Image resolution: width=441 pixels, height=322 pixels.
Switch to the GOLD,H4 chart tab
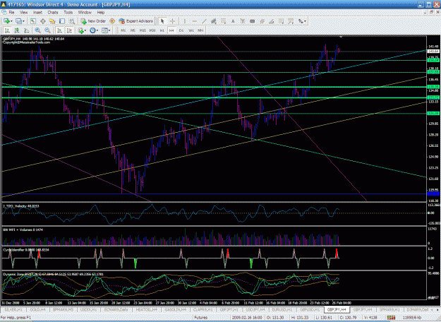click(37, 309)
